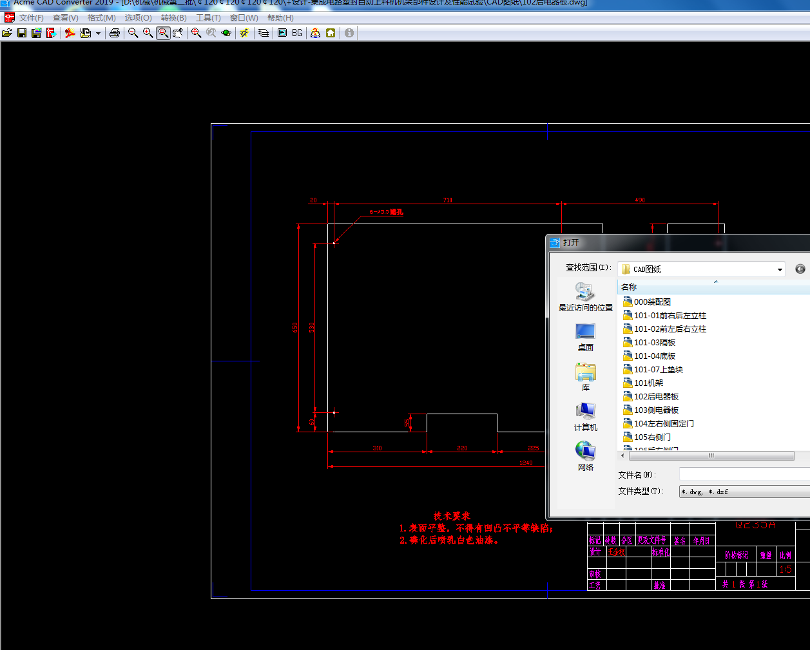The image size is (810, 650).
Task: Click the zoom in magnifier icon
Action: [148, 33]
